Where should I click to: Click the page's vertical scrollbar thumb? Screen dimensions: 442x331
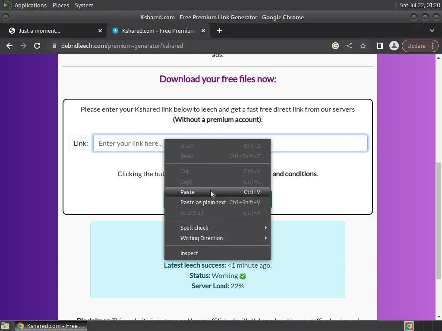click(x=439, y=220)
